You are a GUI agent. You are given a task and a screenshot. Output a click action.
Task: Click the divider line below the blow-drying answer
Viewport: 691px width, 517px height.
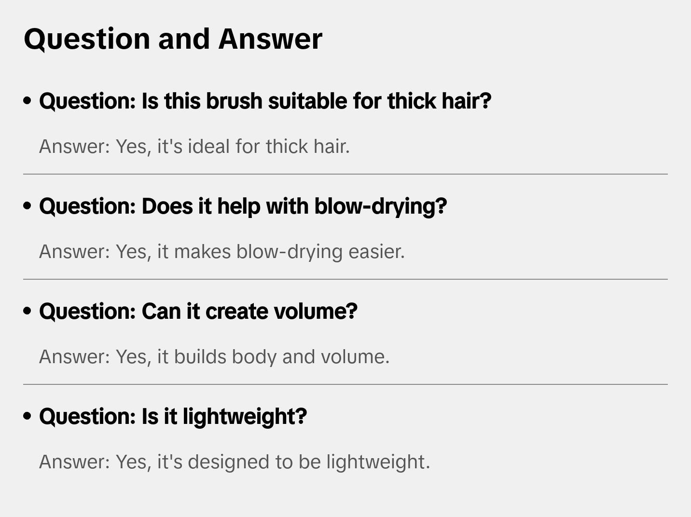pyautogui.click(x=345, y=279)
